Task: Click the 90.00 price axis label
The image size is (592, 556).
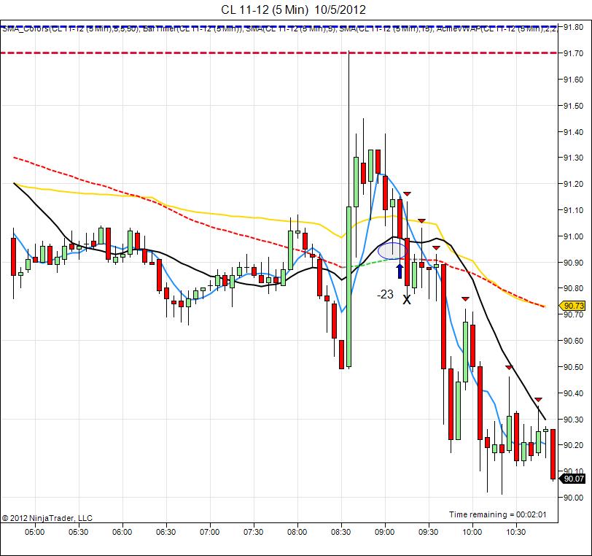Action: [573, 498]
